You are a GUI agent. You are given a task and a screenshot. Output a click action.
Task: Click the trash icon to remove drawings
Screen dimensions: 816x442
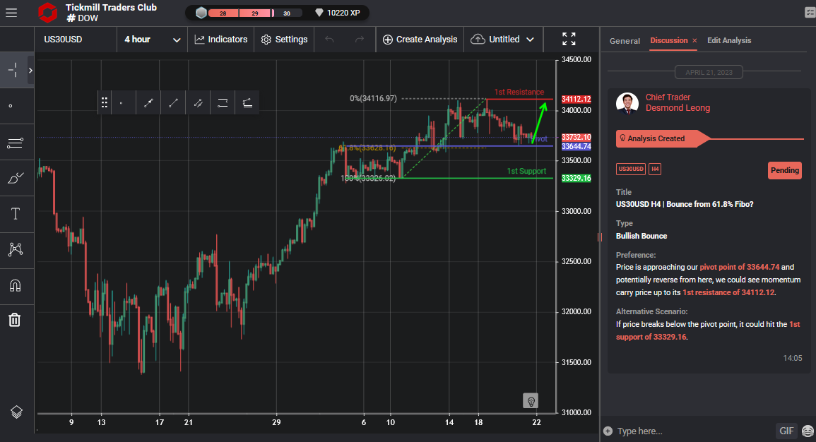pyautogui.click(x=15, y=320)
